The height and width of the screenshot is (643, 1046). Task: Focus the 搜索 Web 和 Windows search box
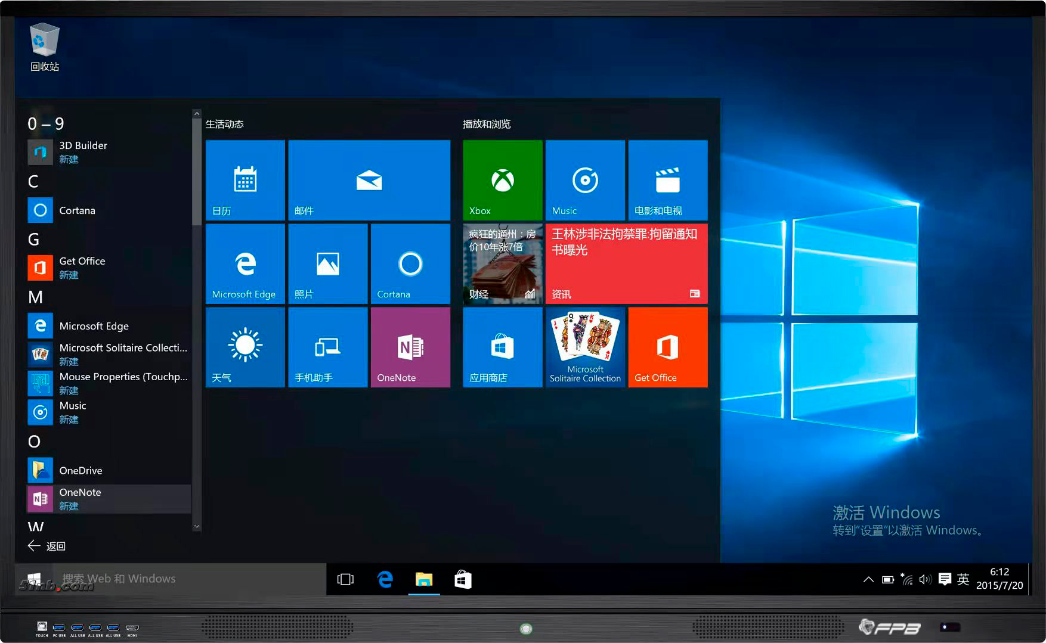189,579
